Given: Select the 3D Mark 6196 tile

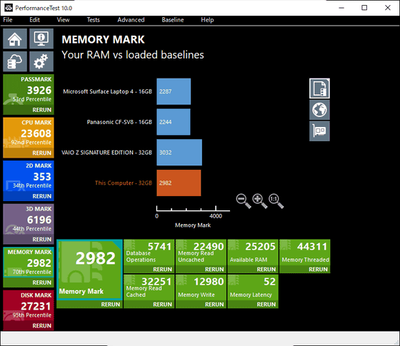Looking at the screenshot, I should pos(29,220).
